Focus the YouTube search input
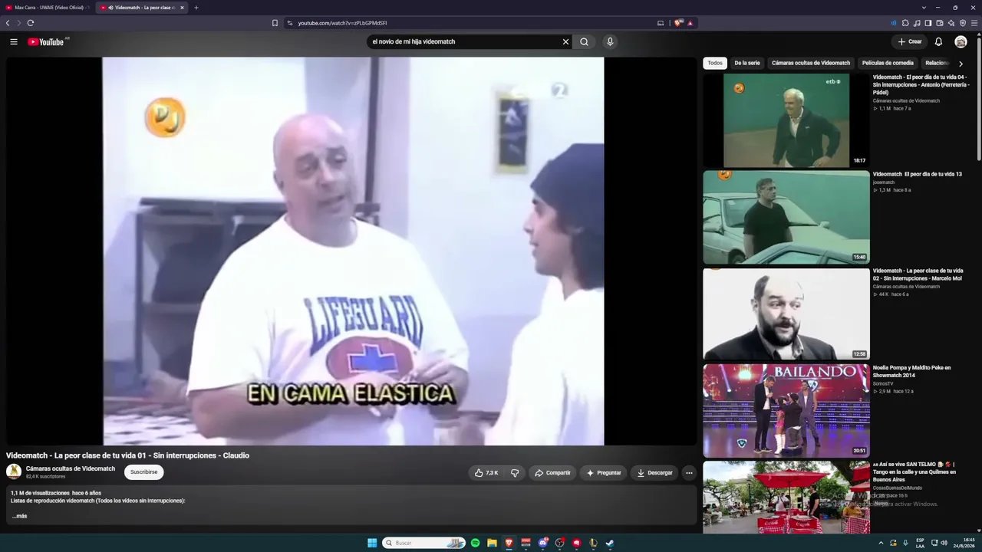Viewport: 982px width, 552px height. pos(464,41)
